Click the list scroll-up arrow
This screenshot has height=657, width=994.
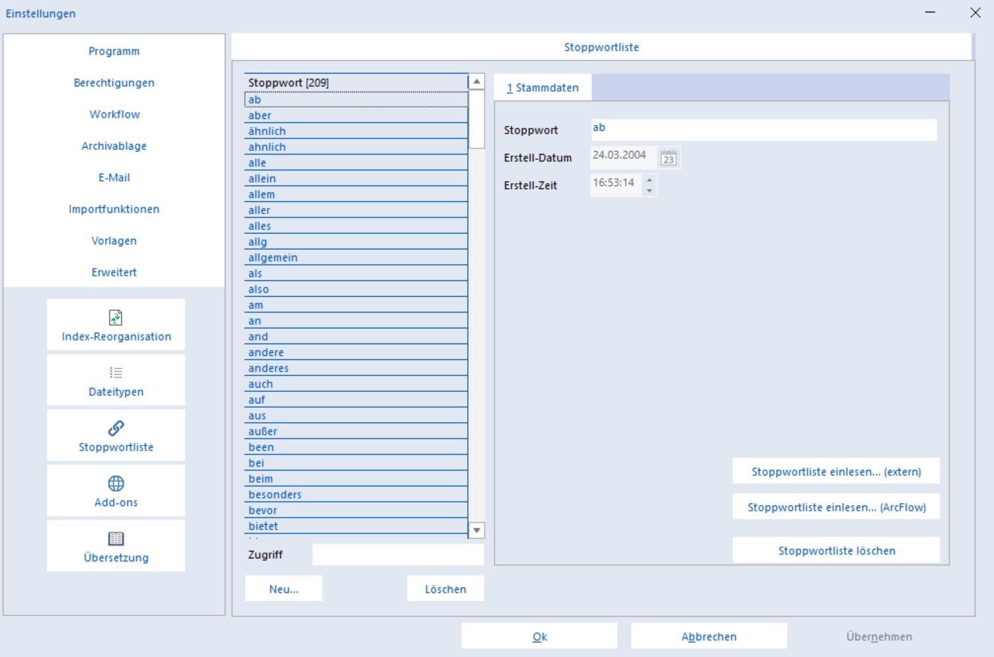click(x=476, y=82)
